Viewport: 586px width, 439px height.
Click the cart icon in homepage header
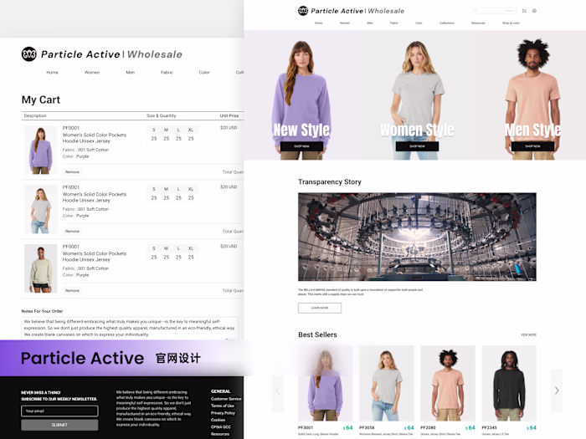pyautogui.click(x=524, y=11)
